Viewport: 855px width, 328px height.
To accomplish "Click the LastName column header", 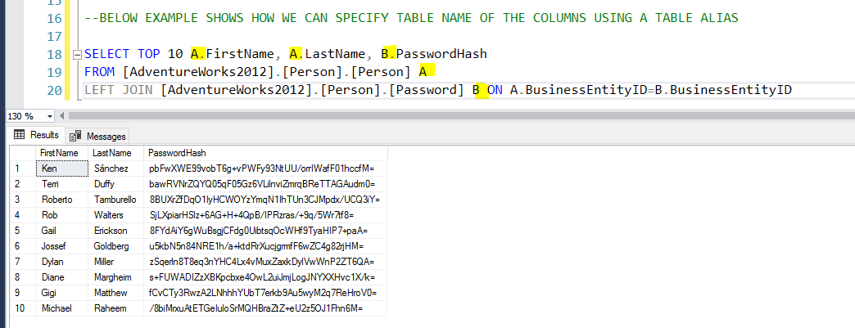I will [115, 153].
